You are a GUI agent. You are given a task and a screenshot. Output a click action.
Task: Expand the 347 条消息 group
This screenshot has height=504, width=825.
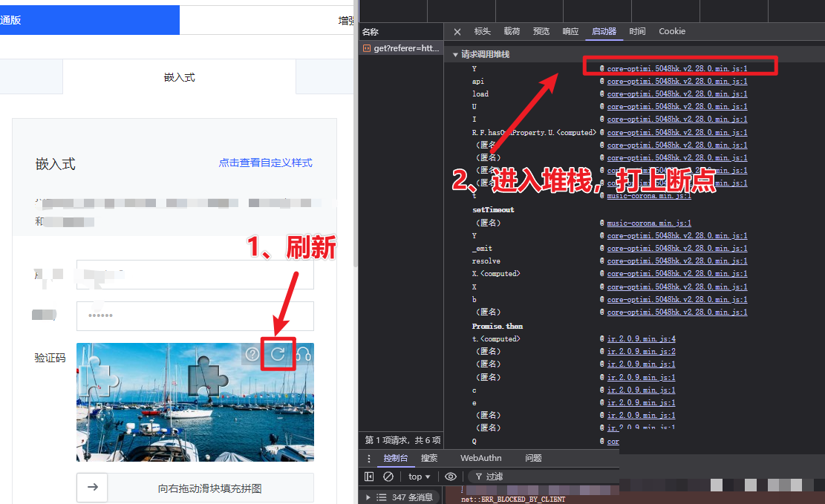(368, 497)
